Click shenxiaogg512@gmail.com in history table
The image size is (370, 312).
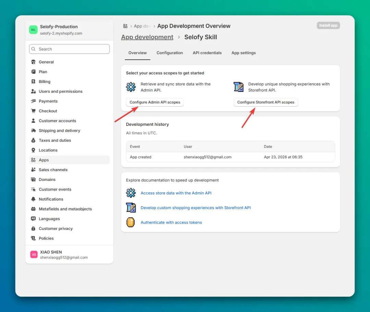tap(208, 157)
